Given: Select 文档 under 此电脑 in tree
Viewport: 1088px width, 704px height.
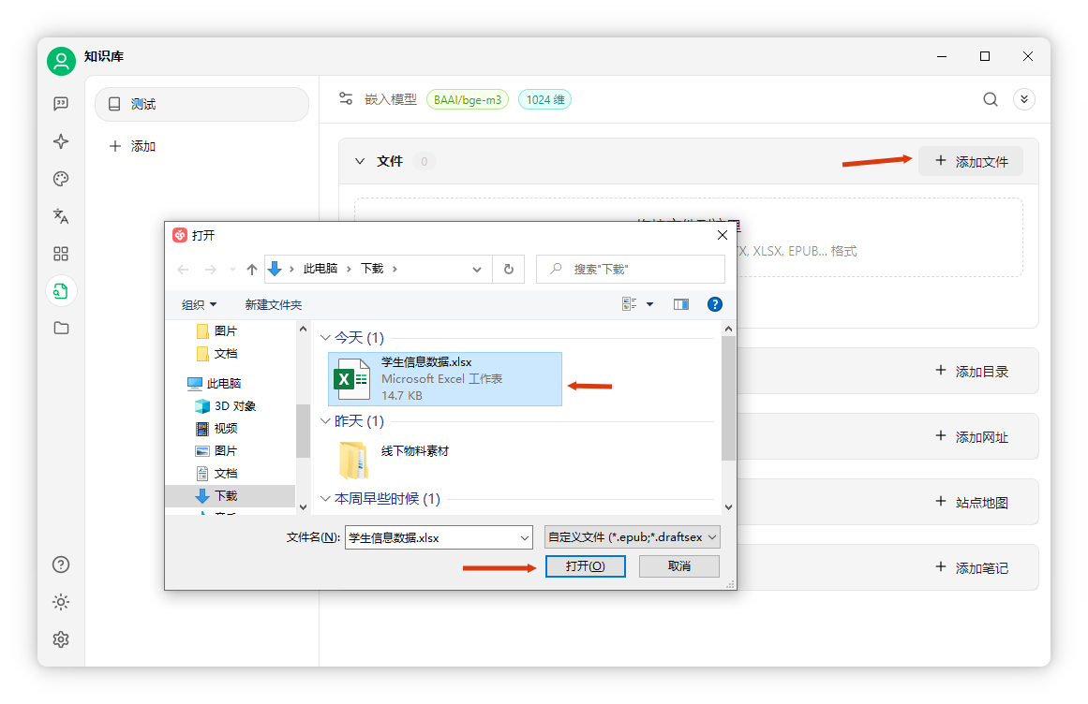Looking at the screenshot, I should point(217,474).
